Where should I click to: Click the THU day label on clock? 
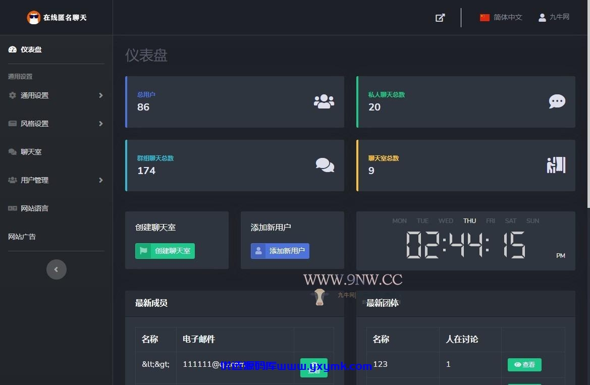[469, 221]
